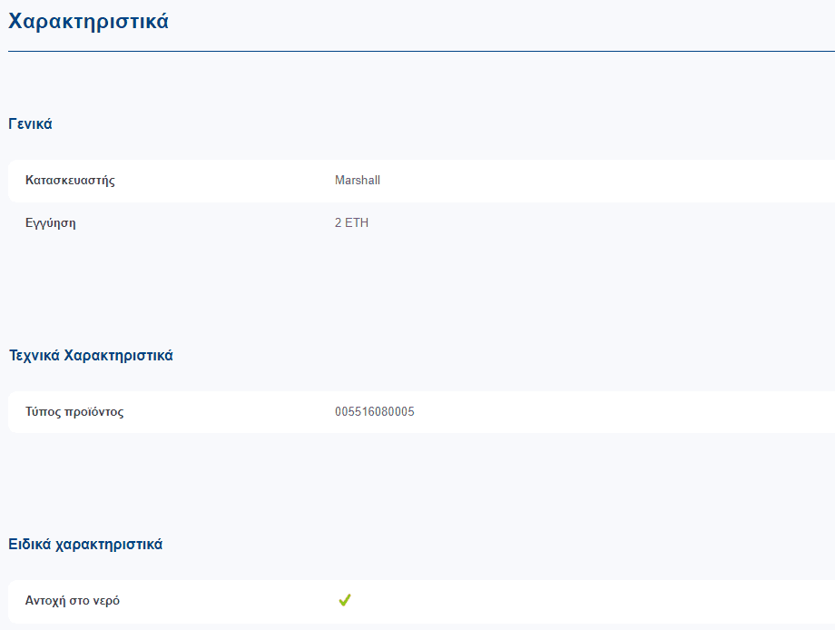Click the Κατασκευαστής label
835x630 pixels.
point(70,180)
